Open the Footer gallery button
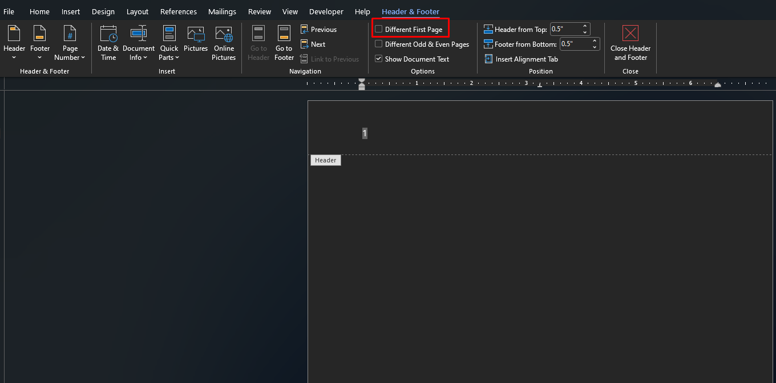 click(40, 43)
